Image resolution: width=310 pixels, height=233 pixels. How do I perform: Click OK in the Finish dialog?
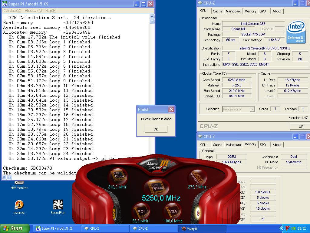click(x=156, y=129)
